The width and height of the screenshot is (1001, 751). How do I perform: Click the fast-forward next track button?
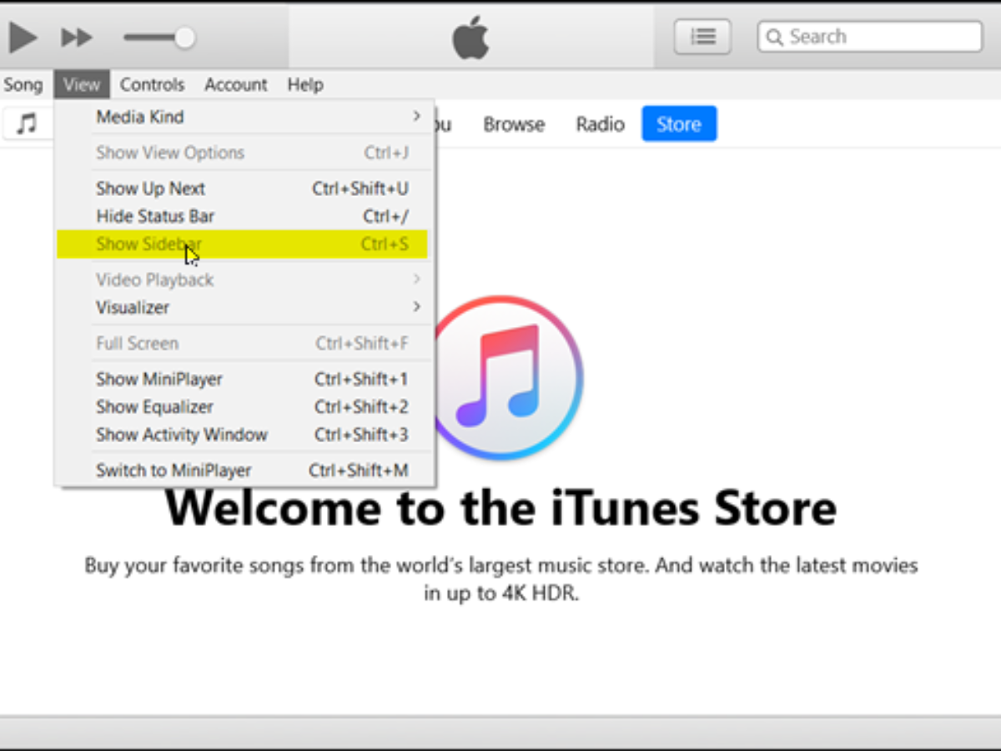tap(77, 37)
